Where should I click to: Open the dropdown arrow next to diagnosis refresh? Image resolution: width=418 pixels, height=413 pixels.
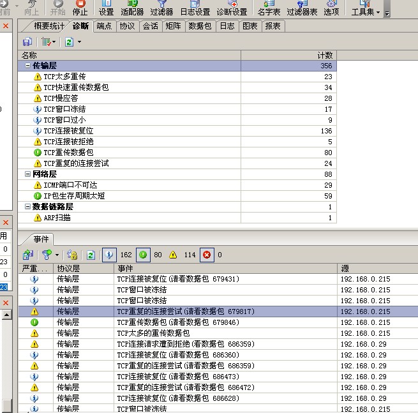(79, 42)
